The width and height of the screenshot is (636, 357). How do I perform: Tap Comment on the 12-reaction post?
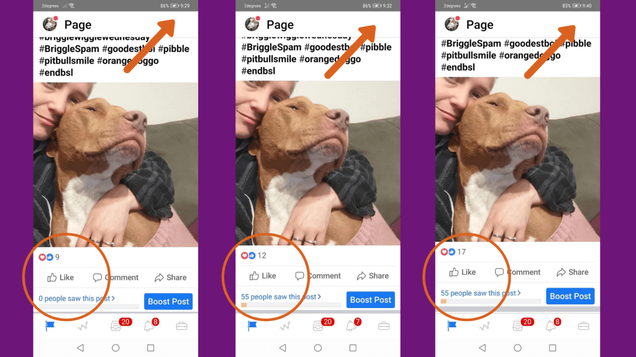pyautogui.click(x=318, y=276)
